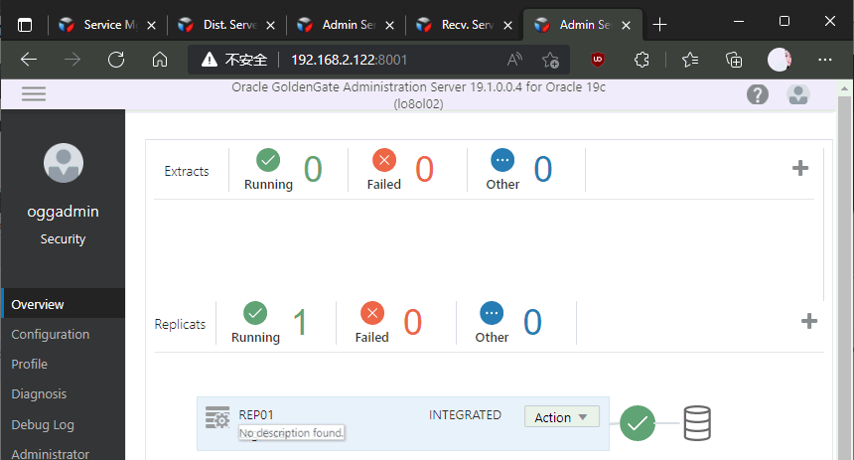
Task: Open the hamburger navigation menu
Action: pos(34,93)
